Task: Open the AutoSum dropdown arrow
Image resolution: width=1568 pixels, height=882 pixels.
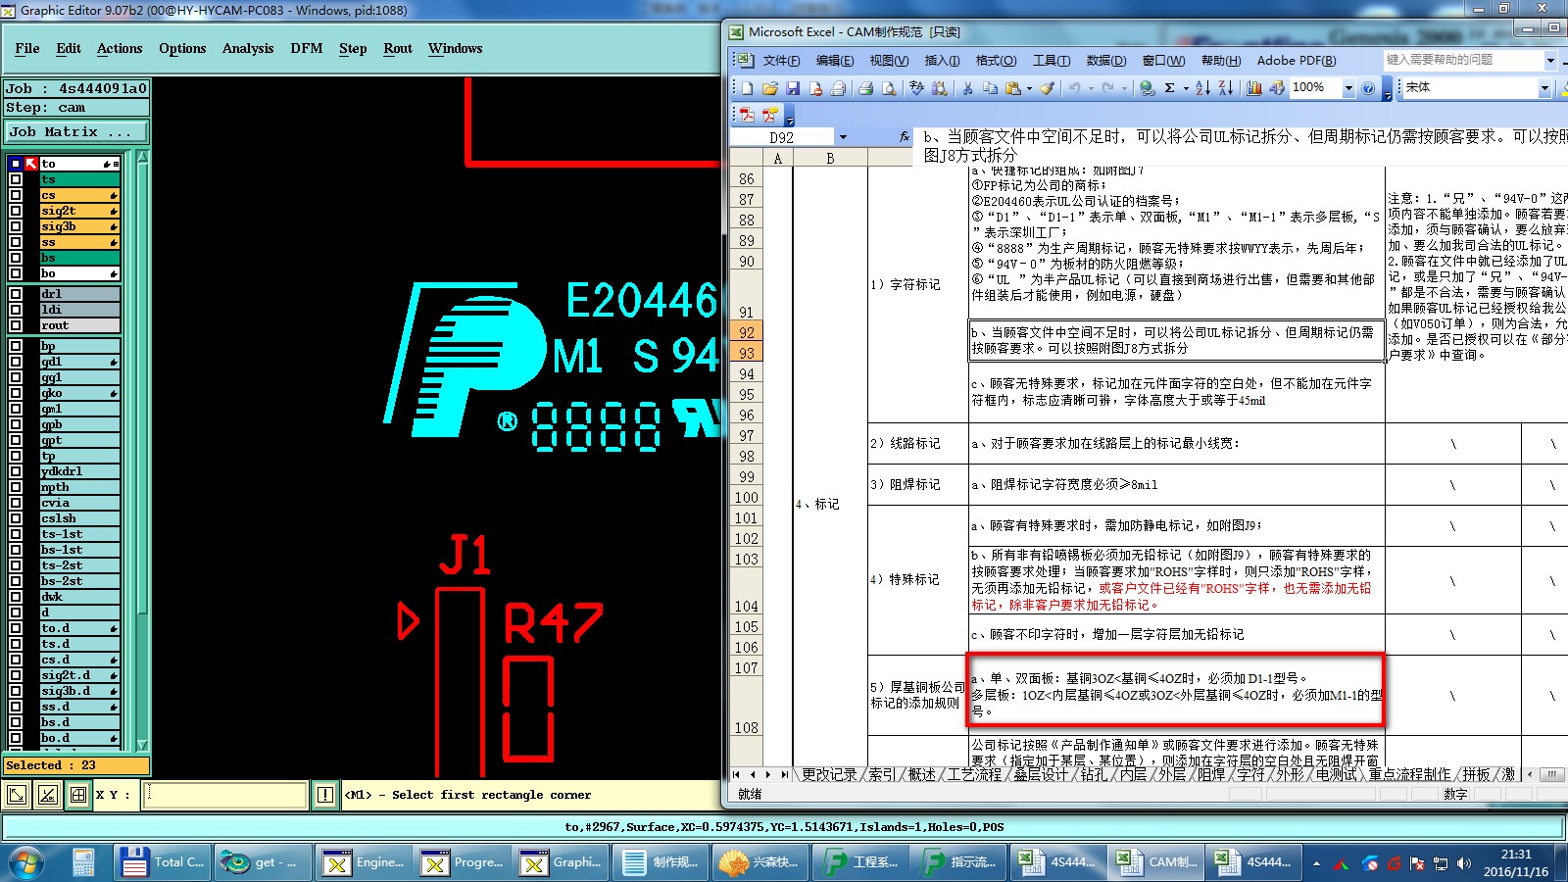Action: 1185,88
